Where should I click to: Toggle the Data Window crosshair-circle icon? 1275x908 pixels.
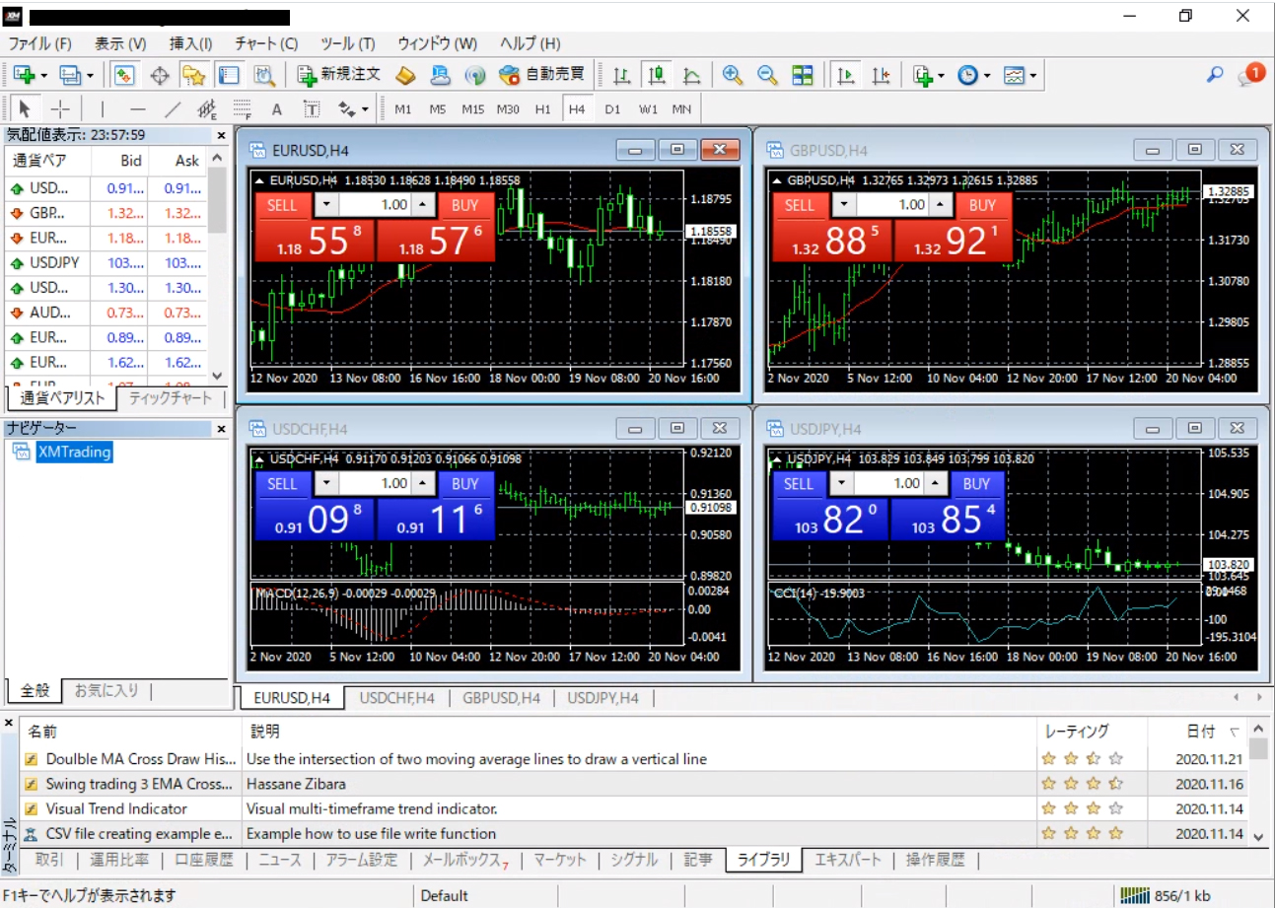coord(159,75)
